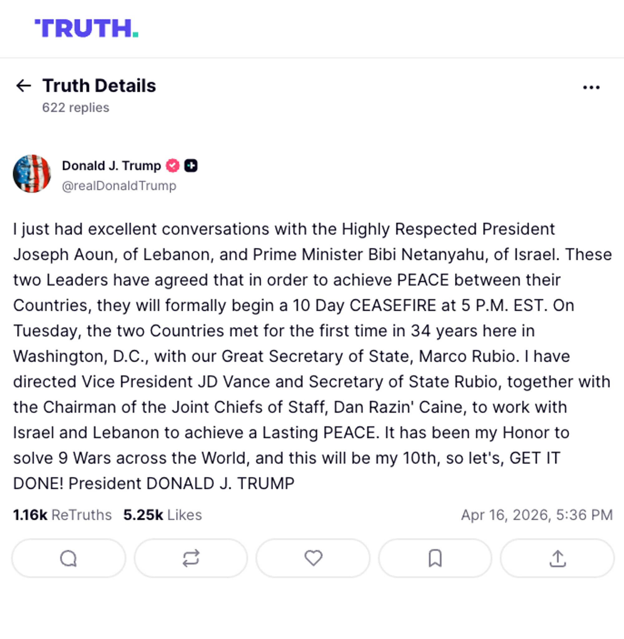ReTruth this post with arrows button
624x639 pixels.
[x=191, y=558]
